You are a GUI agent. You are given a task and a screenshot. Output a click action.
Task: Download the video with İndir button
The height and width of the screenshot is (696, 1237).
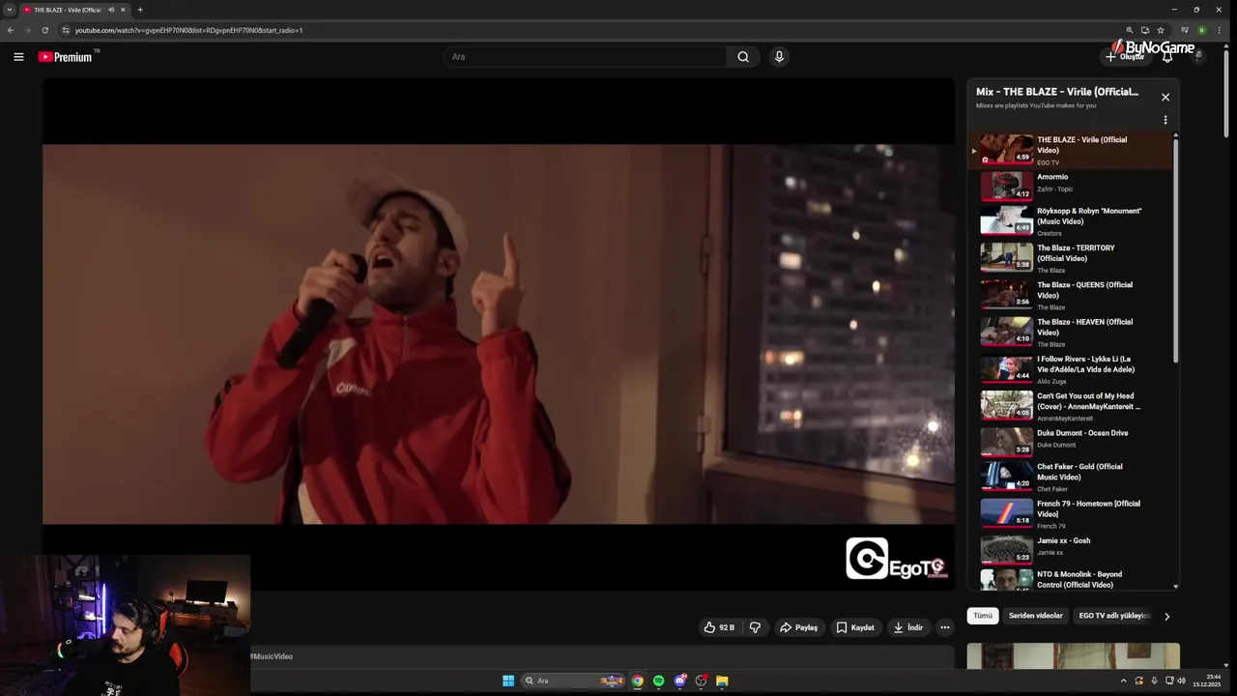point(908,627)
